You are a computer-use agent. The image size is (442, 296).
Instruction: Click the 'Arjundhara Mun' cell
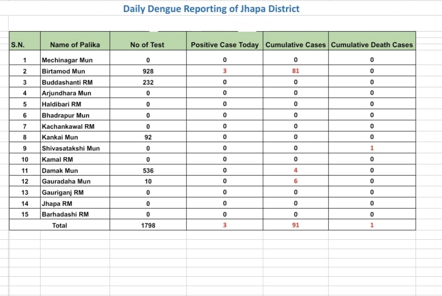(x=75, y=93)
